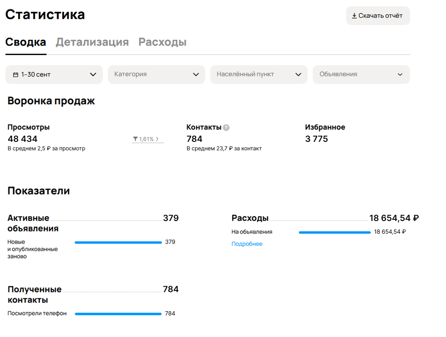Viewport: 446px width, 337px height.
Task: Click the Контакты heading
Action: pyautogui.click(x=204, y=127)
